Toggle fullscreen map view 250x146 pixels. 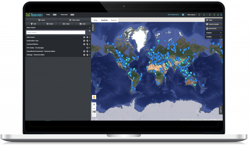(x=94, y=115)
